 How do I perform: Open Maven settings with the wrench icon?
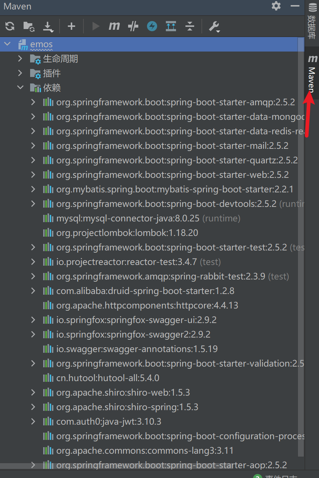pos(214,26)
